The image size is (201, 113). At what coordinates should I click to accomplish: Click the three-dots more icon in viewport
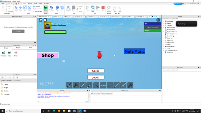(x=158, y=20)
